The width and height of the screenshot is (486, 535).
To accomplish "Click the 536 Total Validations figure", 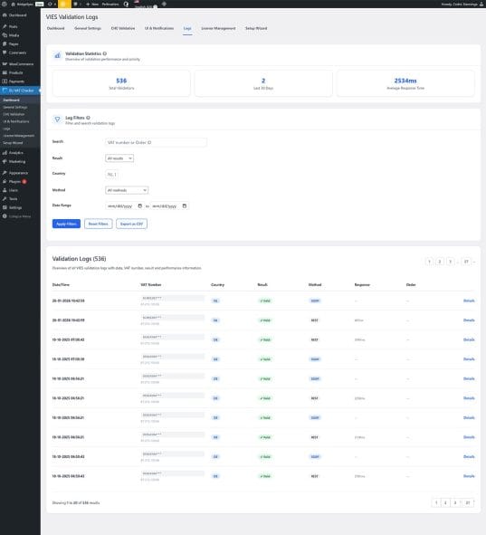I will point(121,81).
